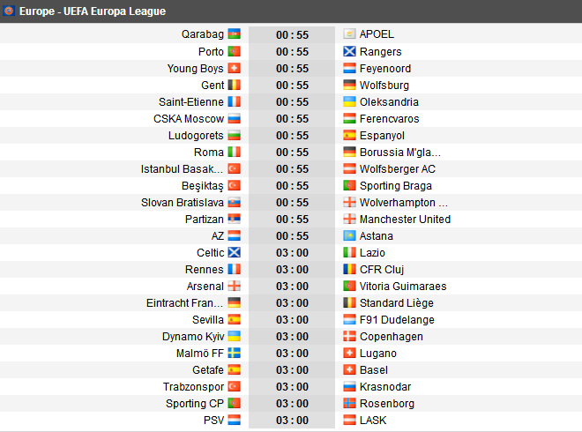Open the Porto vs Rangers 00:55 match
The height and width of the screenshot is (432, 582).
point(291,52)
